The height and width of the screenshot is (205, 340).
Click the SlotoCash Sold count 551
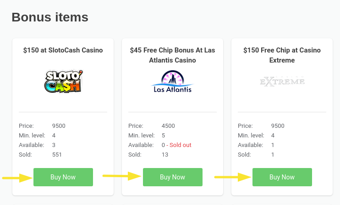pos(57,155)
